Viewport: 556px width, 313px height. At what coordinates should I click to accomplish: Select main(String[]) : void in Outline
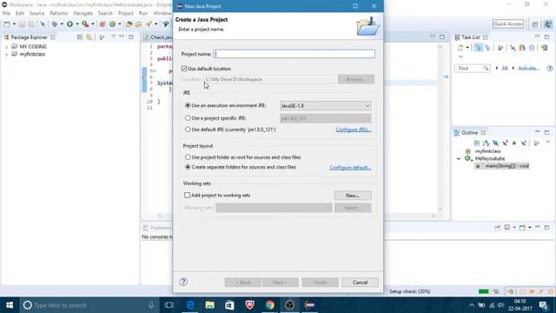[x=502, y=166]
